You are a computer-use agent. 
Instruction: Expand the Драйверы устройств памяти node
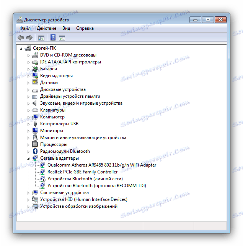pyautogui.click(x=28, y=97)
